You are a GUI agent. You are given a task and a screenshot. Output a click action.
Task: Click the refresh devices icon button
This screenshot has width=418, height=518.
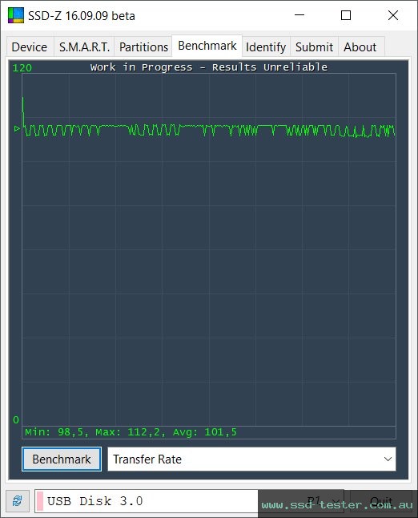(18, 501)
